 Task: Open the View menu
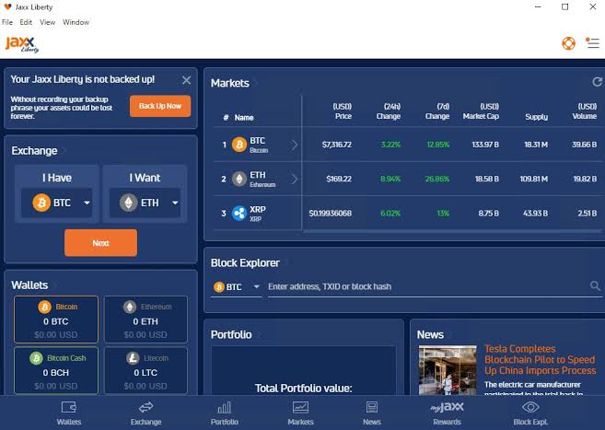click(47, 22)
